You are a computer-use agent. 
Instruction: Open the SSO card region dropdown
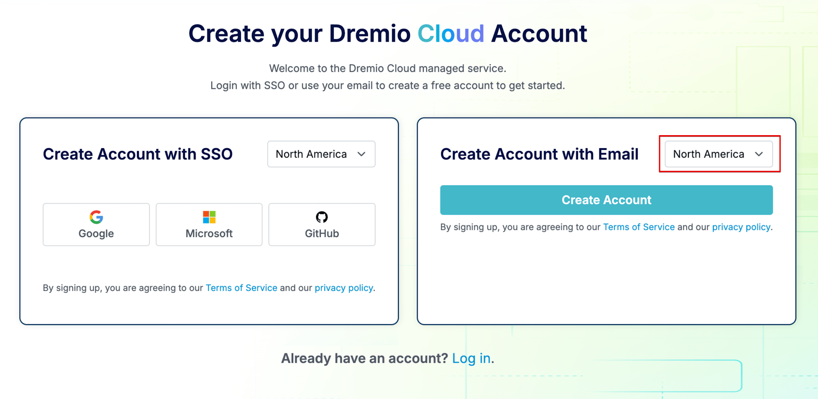tap(321, 154)
